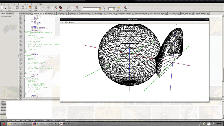This screenshot has height=126, width=224.
Task: Click the Open file toolbar icon
Action: coord(9,8)
